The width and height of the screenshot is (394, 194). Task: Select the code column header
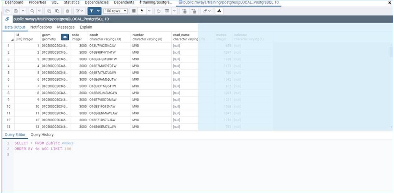[79, 37]
